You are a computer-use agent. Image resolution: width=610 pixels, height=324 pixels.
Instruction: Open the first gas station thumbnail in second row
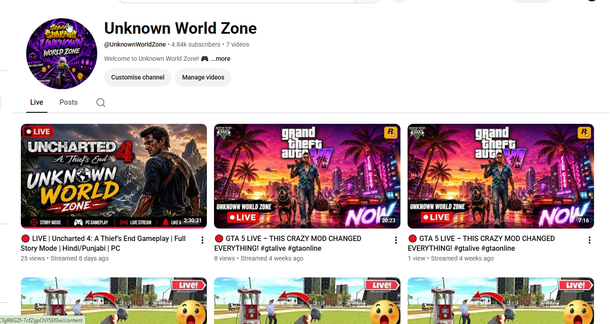point(114,300)
